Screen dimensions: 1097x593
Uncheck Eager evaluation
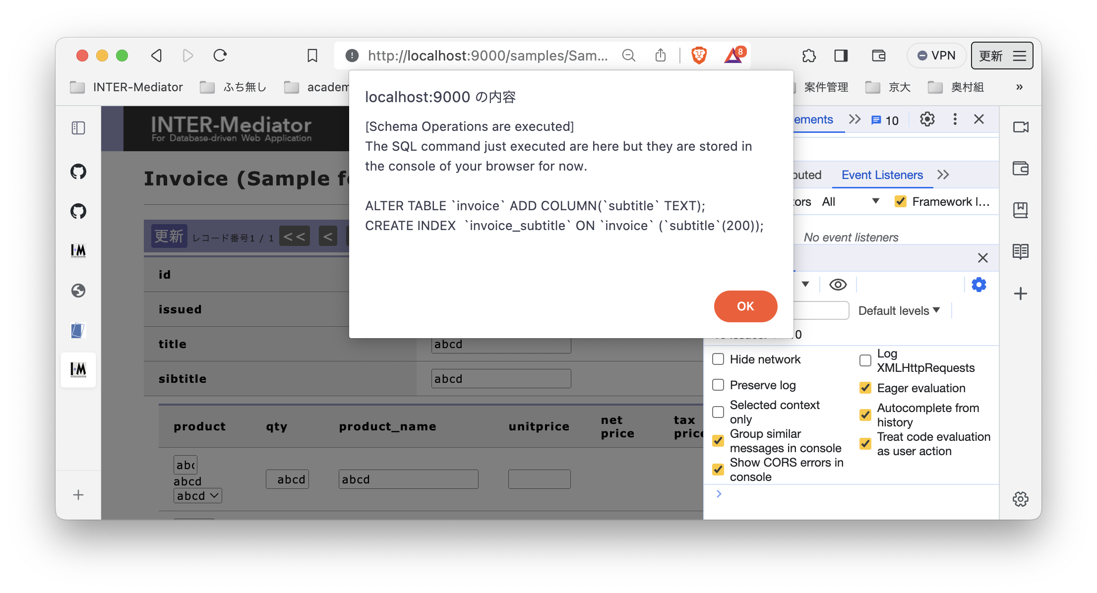point(865,388)
